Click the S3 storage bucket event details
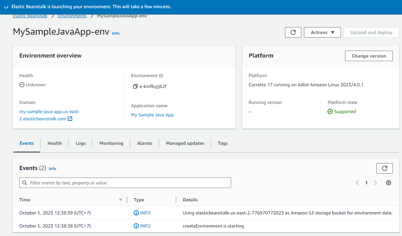 (x=288, y=213)
